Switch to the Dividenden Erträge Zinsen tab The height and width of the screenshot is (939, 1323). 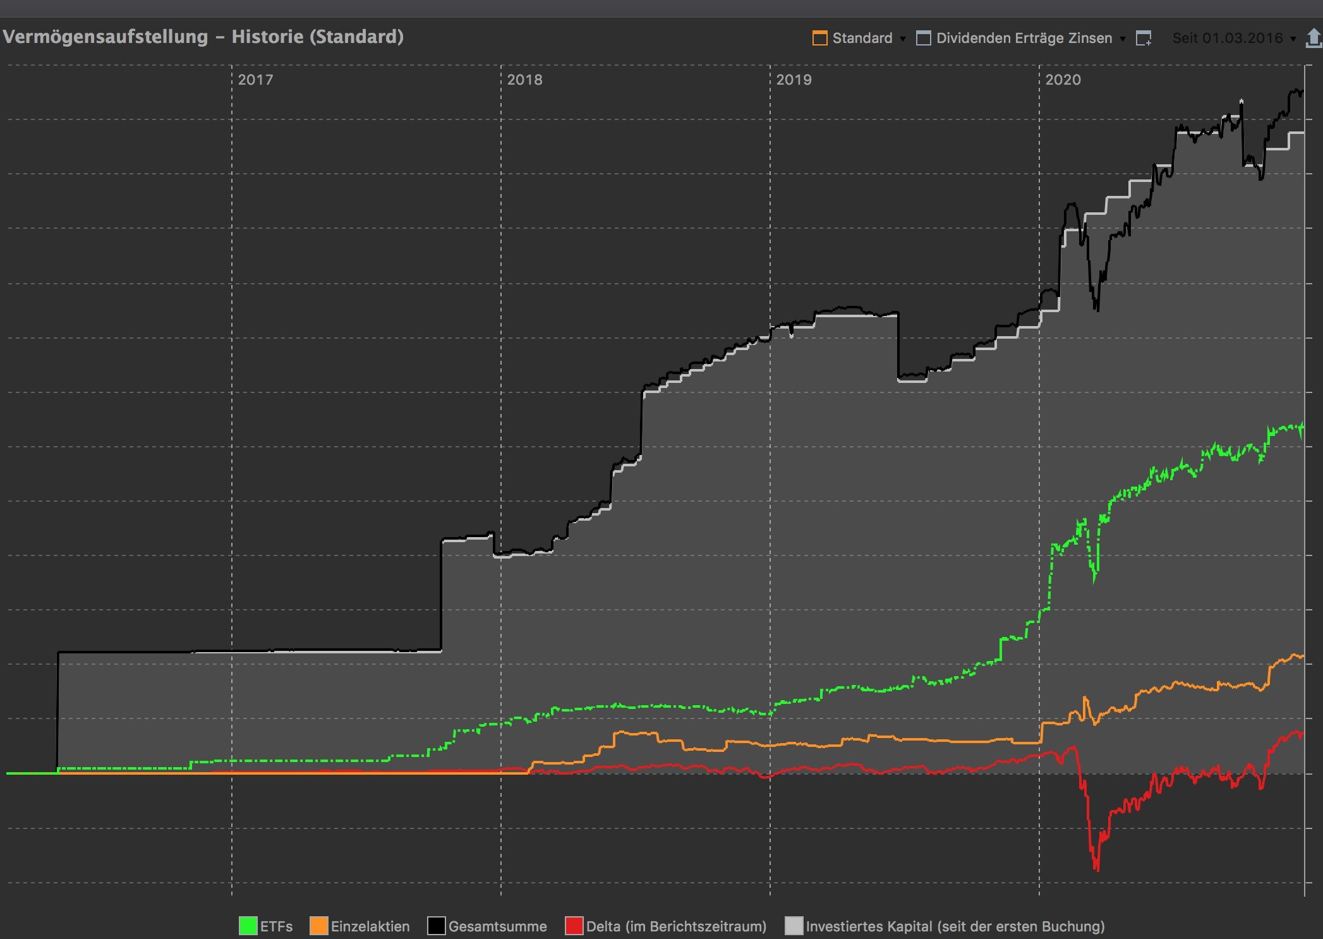click(1024, 38)
